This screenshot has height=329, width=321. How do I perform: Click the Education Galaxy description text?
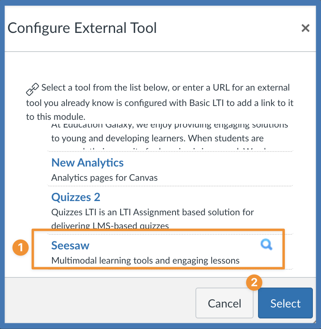click(x=169, y=126)
